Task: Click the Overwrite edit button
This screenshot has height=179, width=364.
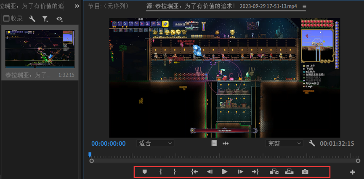Action: pyautogui.click(x=289, y=172)
